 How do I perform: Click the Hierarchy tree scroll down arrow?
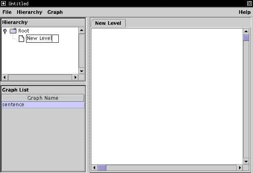point(82,71)
